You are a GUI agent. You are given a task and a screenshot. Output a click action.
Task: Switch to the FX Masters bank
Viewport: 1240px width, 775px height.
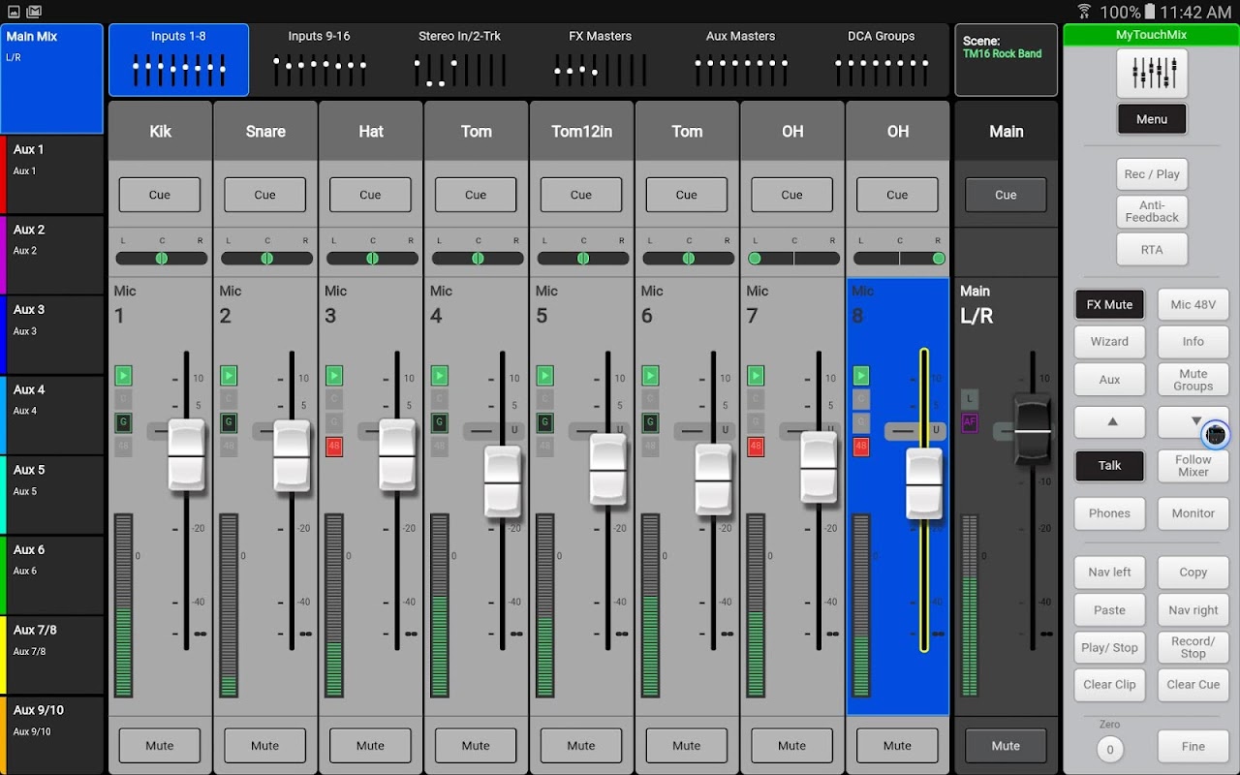[600, 60]
